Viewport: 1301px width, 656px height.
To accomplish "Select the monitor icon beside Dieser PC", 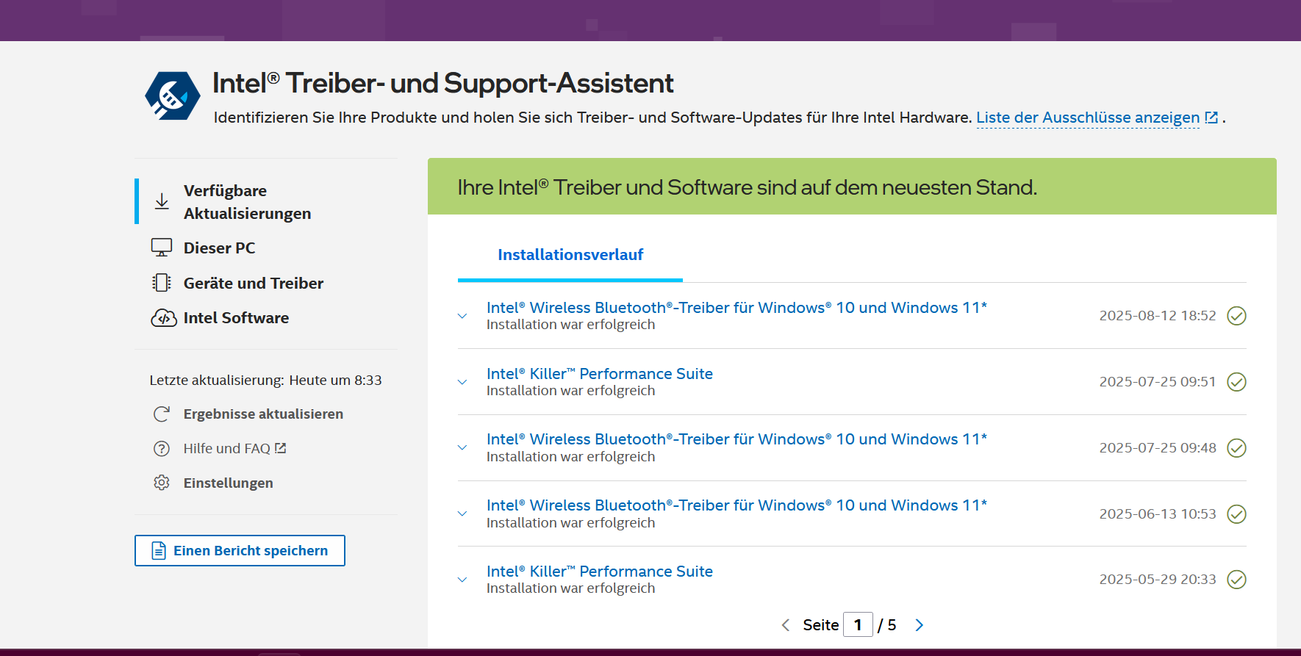I will pyautogui.click(x=162, y=248).
